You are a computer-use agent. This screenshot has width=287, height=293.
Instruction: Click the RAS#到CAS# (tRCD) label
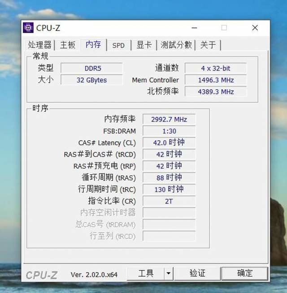(100, 155)
